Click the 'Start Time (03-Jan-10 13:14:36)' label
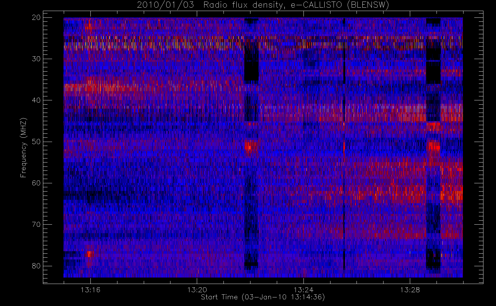Image resolution: width=496 pixels, height=306 pixels. [263, 297]
